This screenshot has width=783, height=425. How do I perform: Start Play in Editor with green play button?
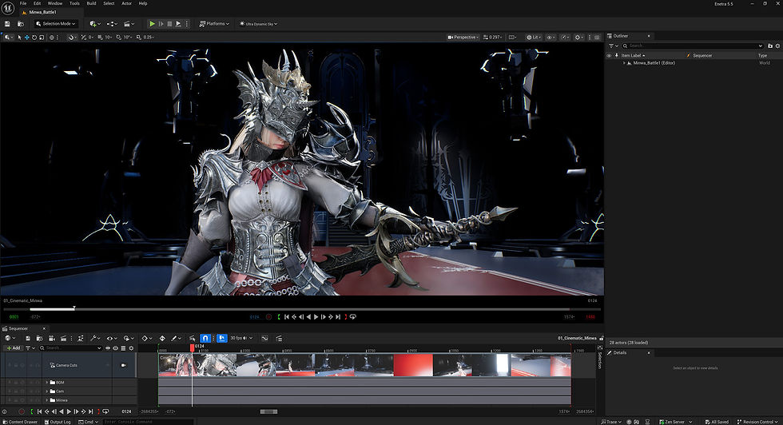point(153,23)
